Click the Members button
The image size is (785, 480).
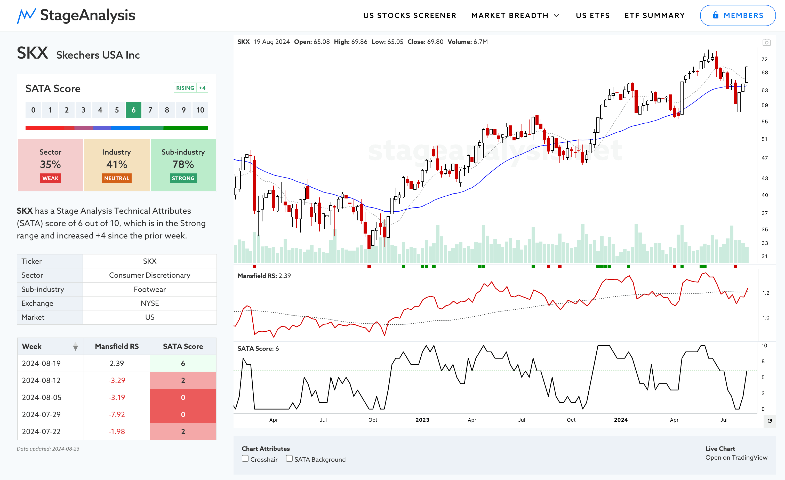coord(738,15)
